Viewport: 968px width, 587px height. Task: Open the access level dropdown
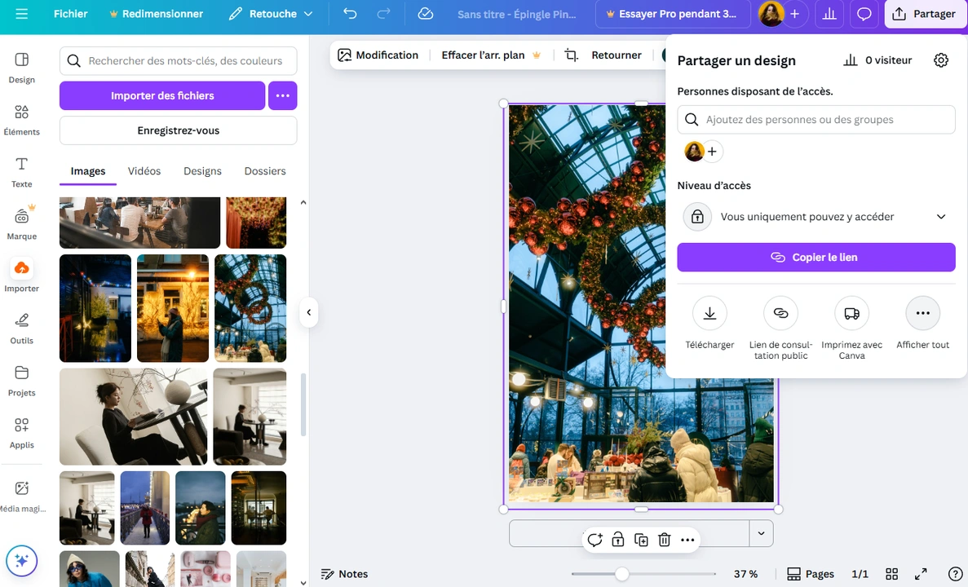pos(816,216)
